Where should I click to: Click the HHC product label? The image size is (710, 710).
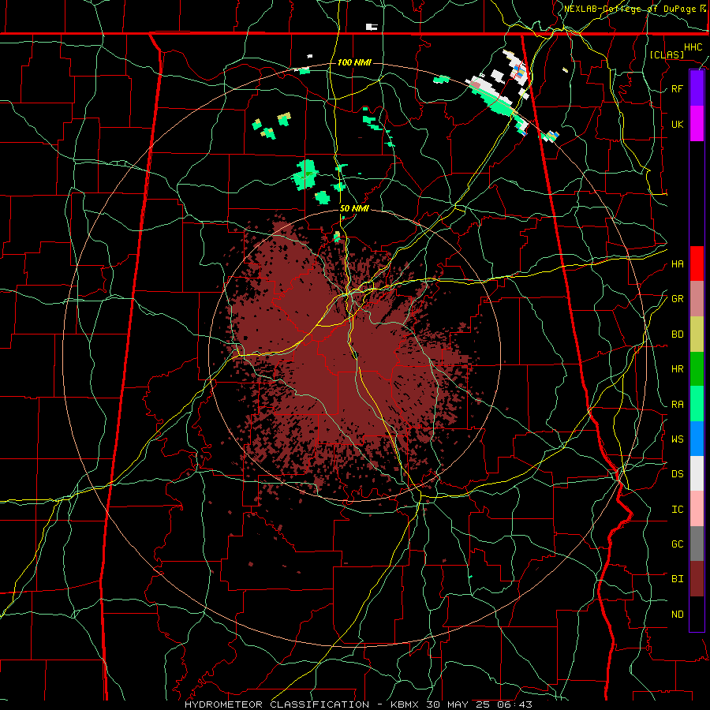(693, 47)
